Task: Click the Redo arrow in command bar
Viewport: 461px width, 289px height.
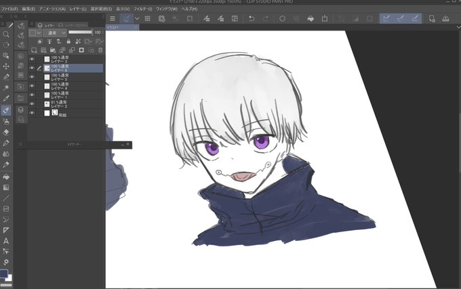Action: [x=266, y=19]
